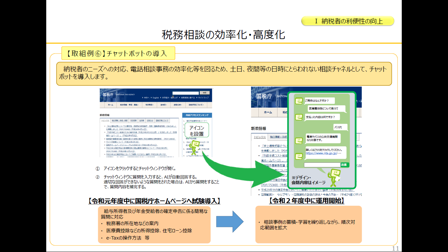Click bot avatar beside 電車やバスの公共交通機関 message
448x252 pixels.
pyautogui.click(x=299, y=141)
